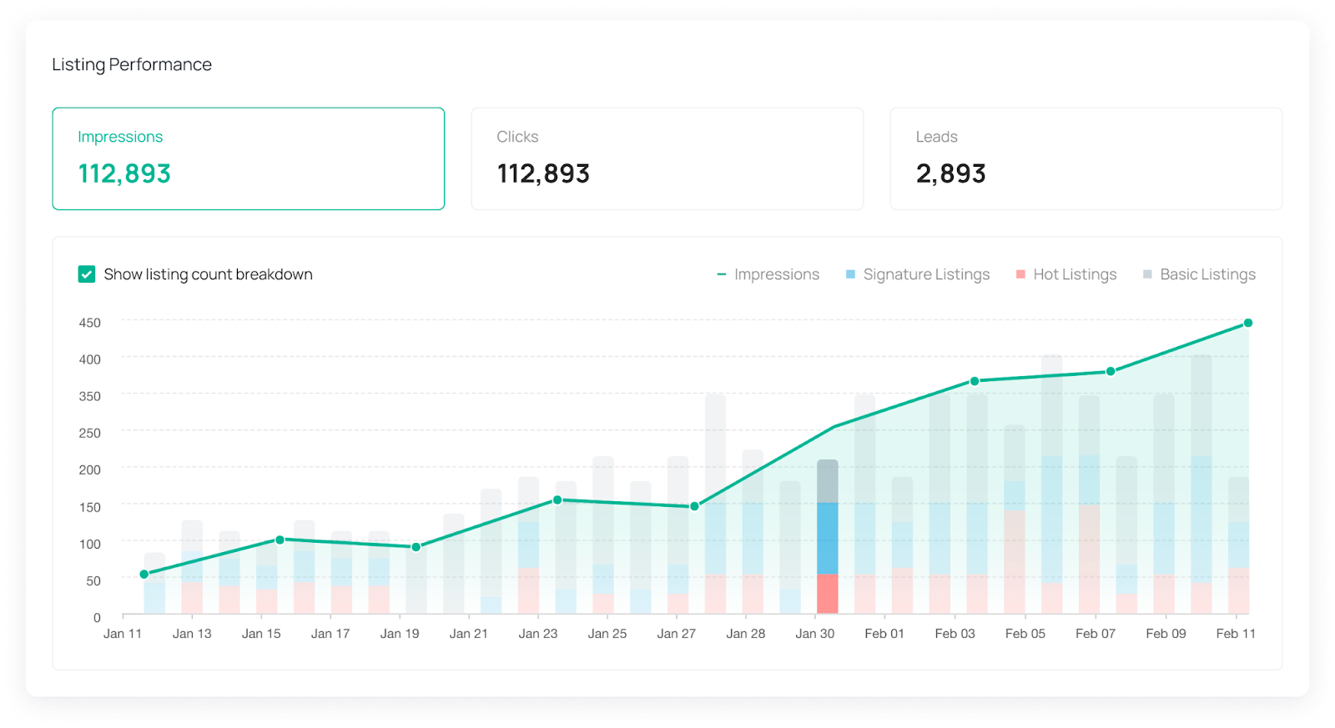Image resolution: width=1335 pixels, height=728 pixels.
Task: Click the impressions line point at Jan 23
Action: coord(557,500)
